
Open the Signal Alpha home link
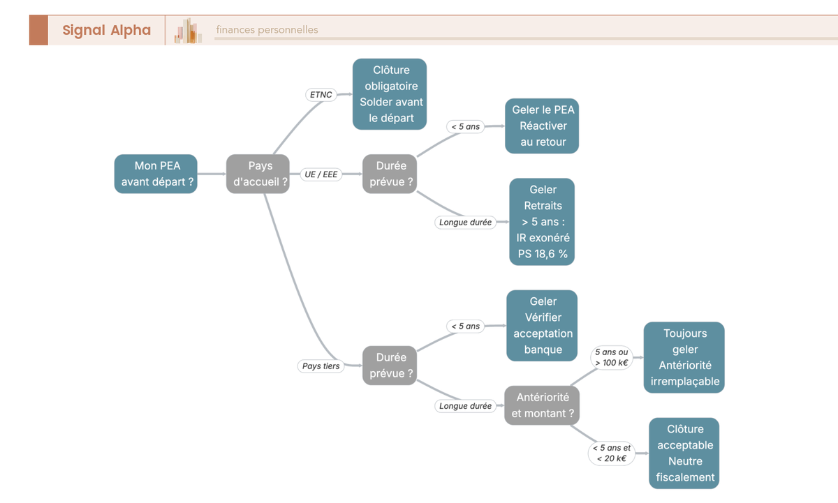coord(106,30)
